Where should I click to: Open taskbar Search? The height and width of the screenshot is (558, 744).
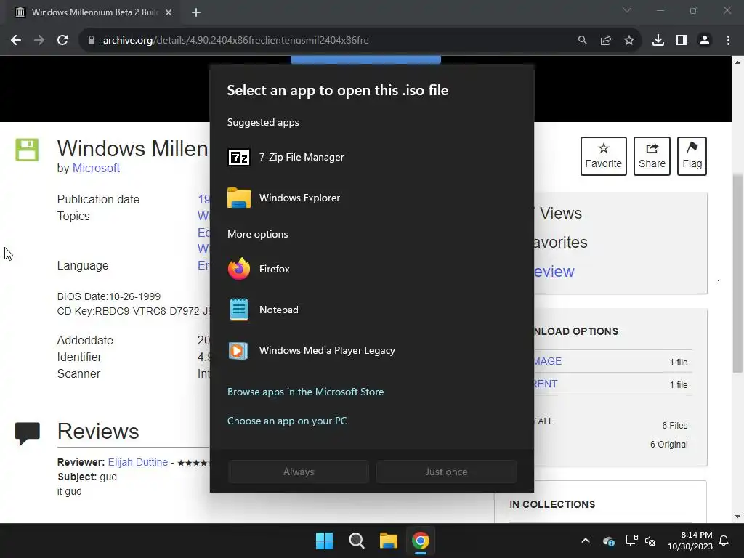tap(356, 541)
